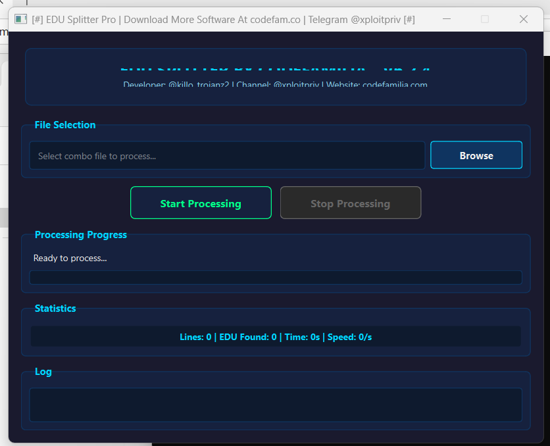Click the greyed-out maximize window button

[x=485, y=19]
